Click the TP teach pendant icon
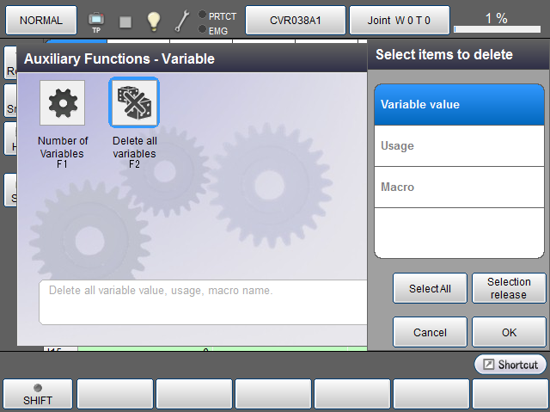Image resolution: width=550 pixels, height=412 pixels. 96,21
